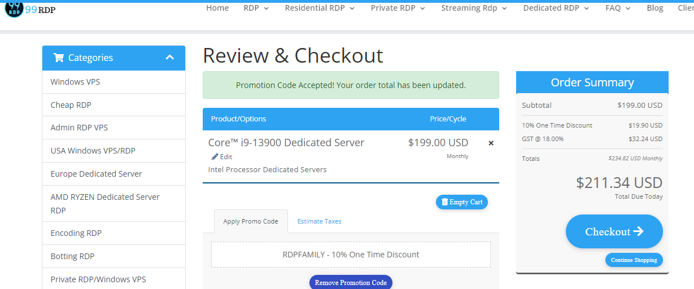The height and width of the screenshot is (289, 694).
Task: Select USA Windows VPS/RDP category
Action: pyautogui.click(x=114, y=151)
